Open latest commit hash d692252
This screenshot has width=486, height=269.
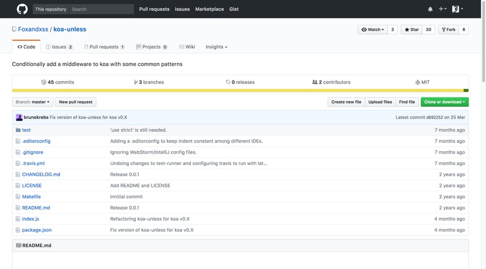pos(435,117)
